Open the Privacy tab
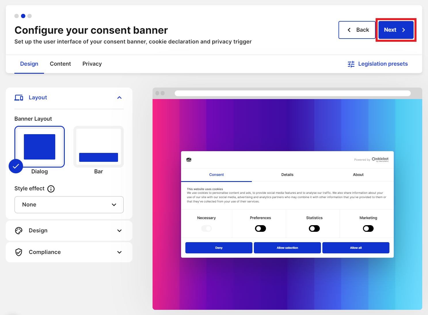 tap(92, 64)
